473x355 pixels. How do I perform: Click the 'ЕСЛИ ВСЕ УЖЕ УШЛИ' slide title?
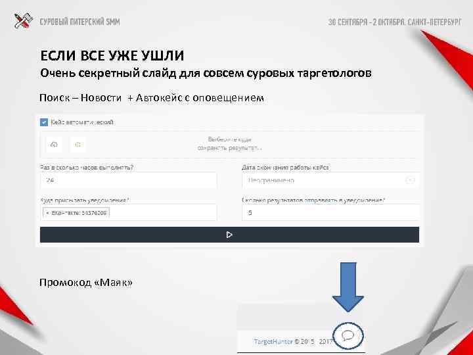[112, 56]
